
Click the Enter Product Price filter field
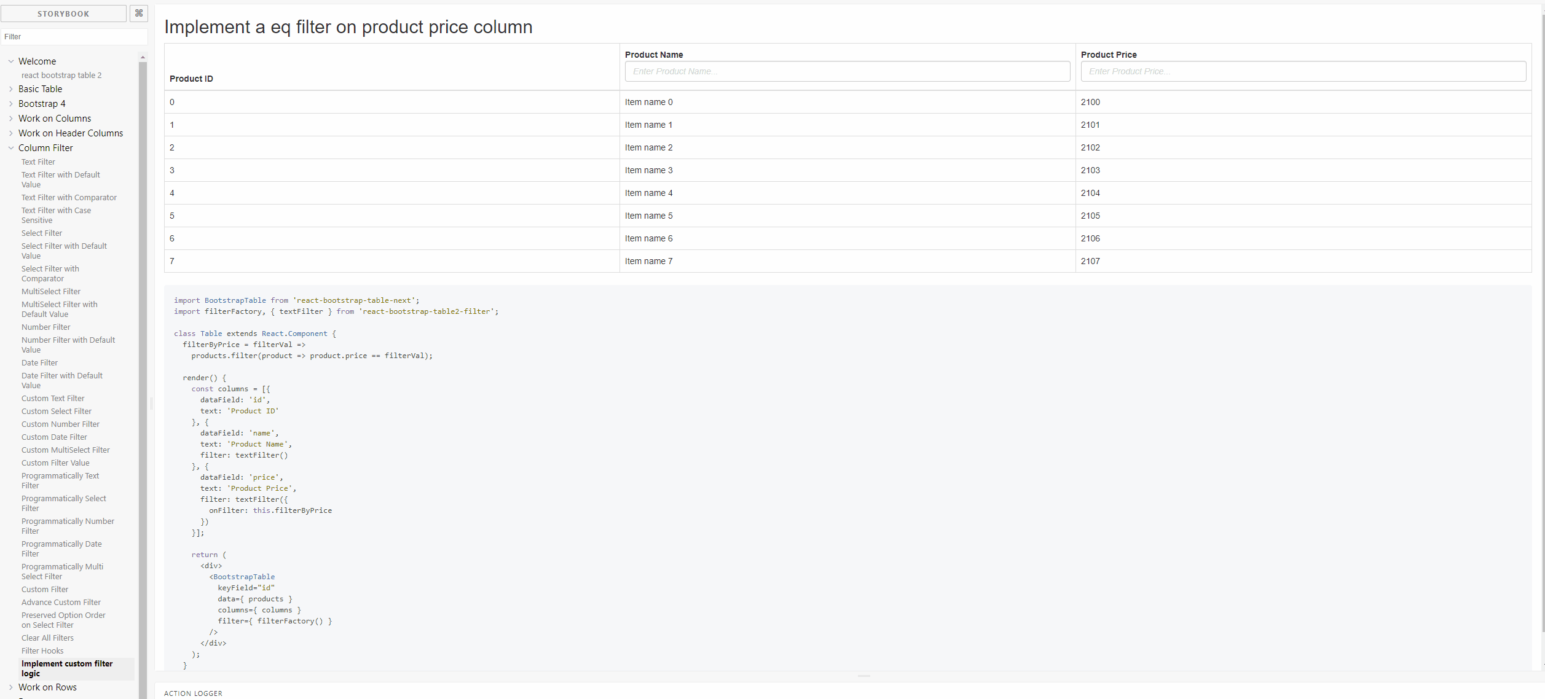(x=1304, y=71)
